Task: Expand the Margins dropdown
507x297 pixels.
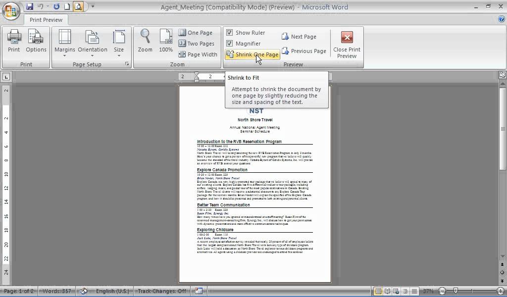Action: tap(65, 43)
